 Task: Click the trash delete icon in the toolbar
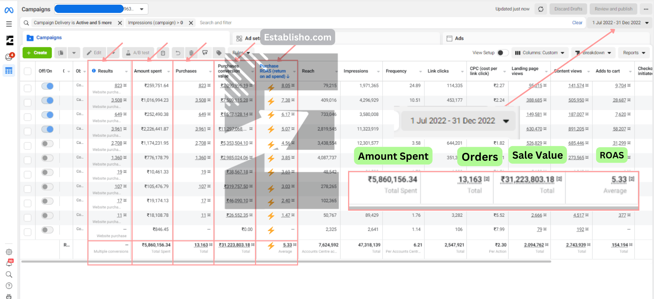191,53
